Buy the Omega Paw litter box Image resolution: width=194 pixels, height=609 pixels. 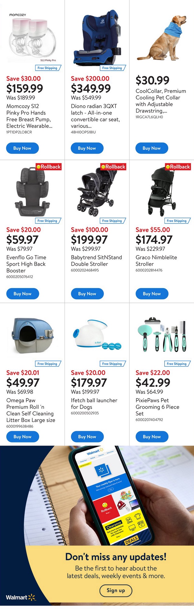[x=22, y=437]
